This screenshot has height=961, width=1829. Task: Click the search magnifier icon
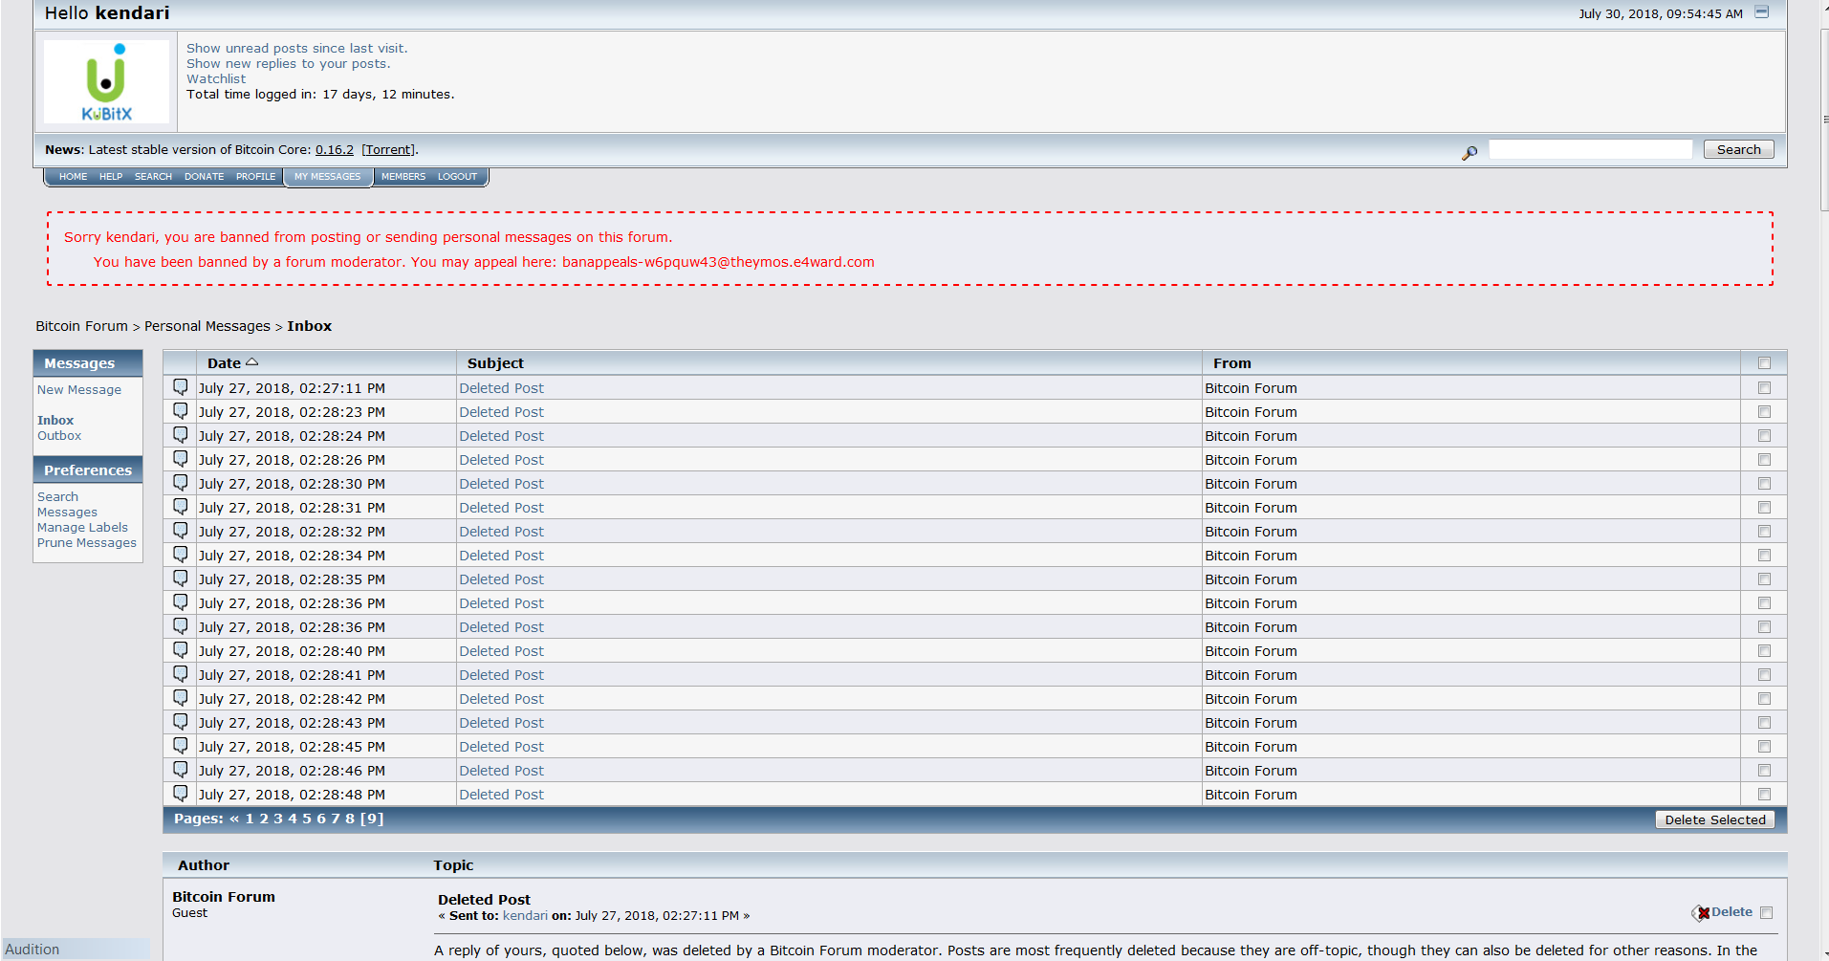(1470, 152)
